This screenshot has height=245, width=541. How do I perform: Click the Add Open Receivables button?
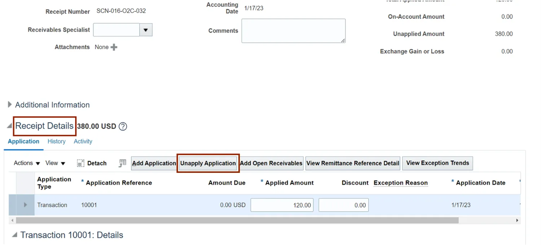pos(271,163)
